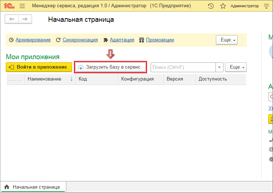Open the main hamburger menu
The image size is (273, 193).
pyautogui.click(x=22, y=6)
